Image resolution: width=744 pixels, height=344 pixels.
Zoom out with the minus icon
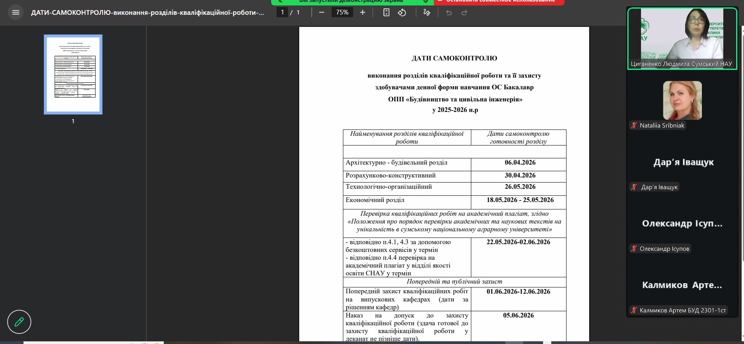click(x=321, y=12)
